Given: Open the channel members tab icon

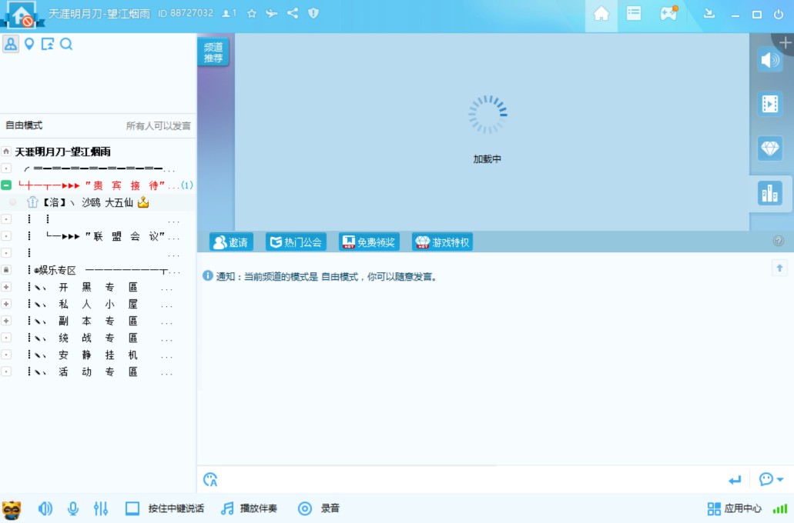Looking at the screenshot, I should click(11, 44).
